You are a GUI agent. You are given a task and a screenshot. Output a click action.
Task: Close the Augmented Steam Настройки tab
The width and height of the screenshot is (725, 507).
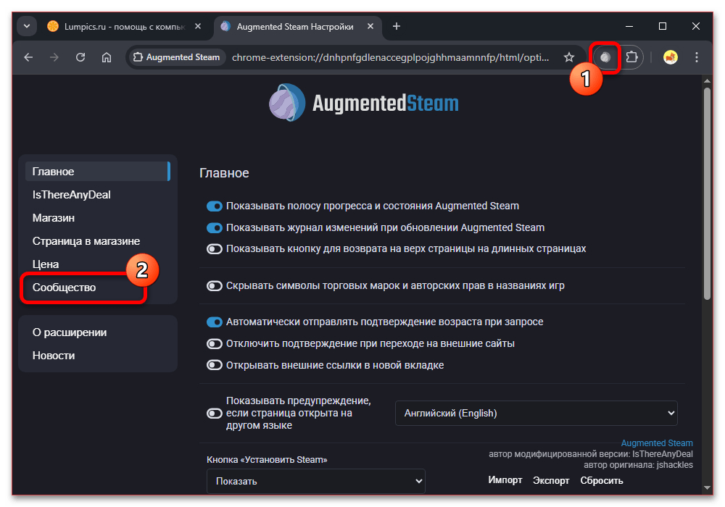point(370,26)
